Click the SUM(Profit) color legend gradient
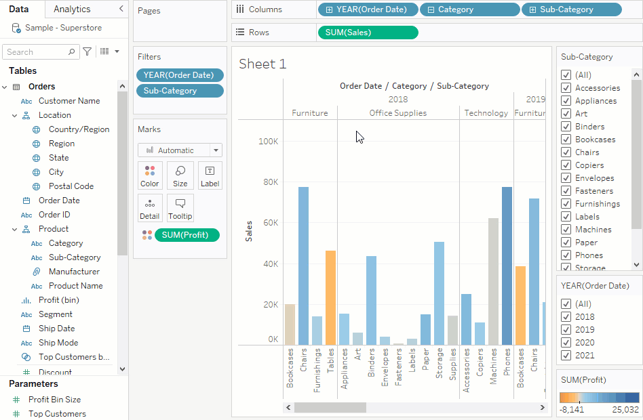Screen dimensions: 643x420 (599, 398)
